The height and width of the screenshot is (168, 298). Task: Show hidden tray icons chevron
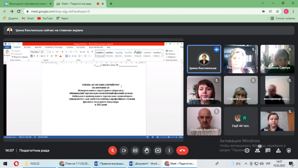pos(246,164)
